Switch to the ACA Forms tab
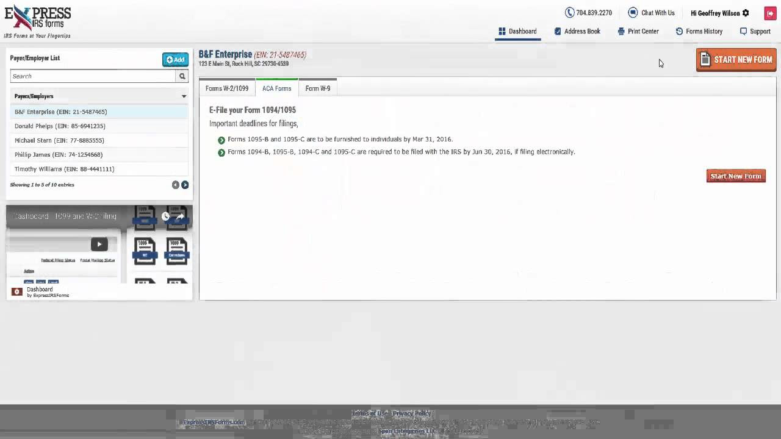 coord(277,88)
